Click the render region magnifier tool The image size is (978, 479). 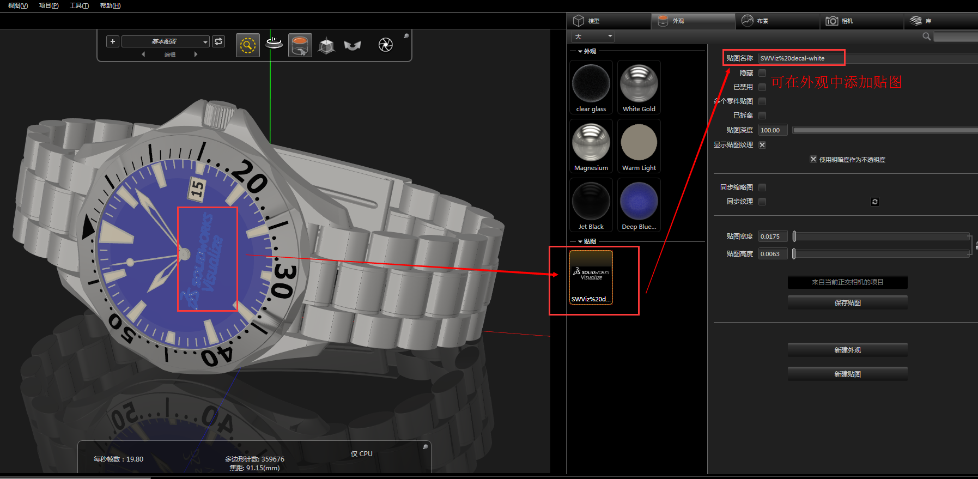point(247,45)
